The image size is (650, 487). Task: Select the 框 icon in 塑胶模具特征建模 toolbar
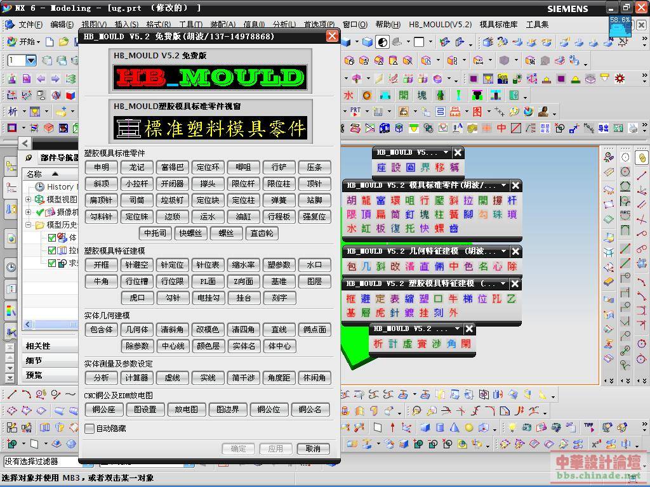coord(351,299)
